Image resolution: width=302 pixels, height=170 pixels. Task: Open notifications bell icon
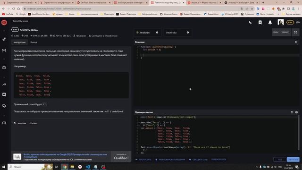tap(270, 23)
